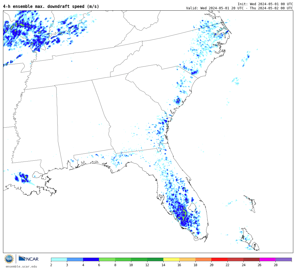Click the colorbar tick label '10'
This screenshot has width=296, height=270.
[x=131, y=265]
